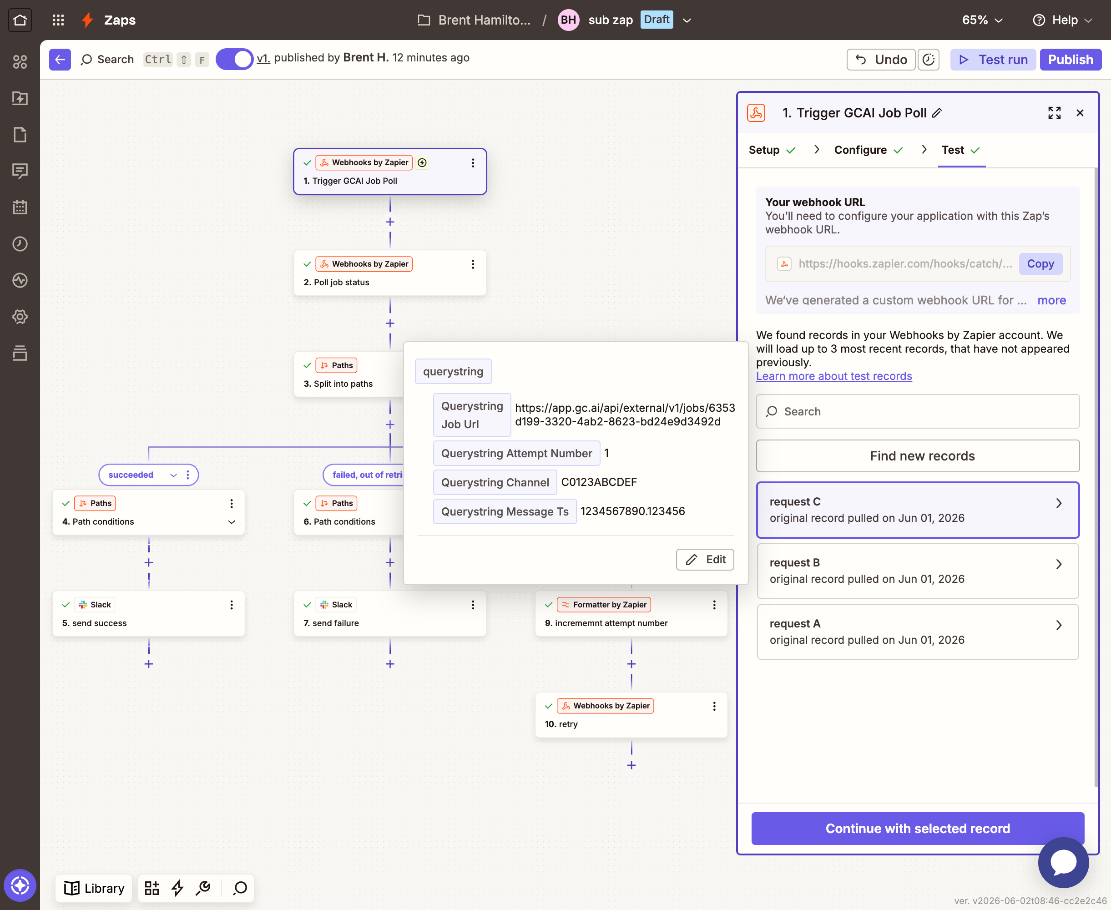1111x910 pixels.
Task: Open the three-dot menu on step 1 Trigger
Action: pos(473,163)
